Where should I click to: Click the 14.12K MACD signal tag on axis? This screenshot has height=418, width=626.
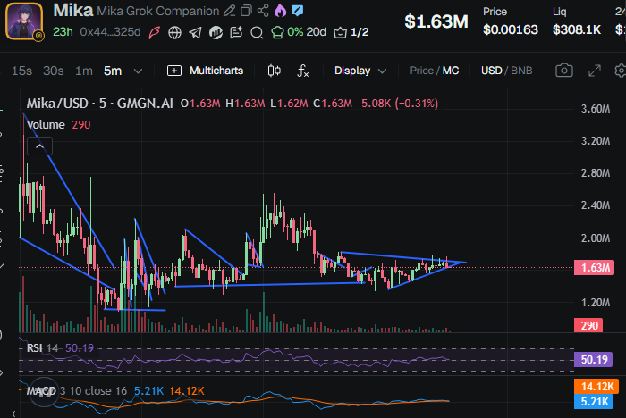(x=596, y=386)
